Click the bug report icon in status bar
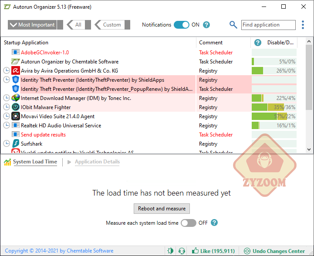 click(x=170, y=251)
